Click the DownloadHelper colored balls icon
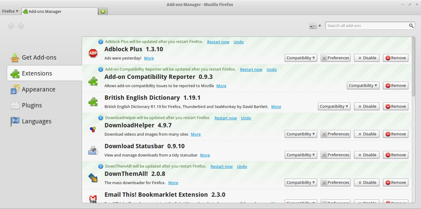 pos(93,130)
